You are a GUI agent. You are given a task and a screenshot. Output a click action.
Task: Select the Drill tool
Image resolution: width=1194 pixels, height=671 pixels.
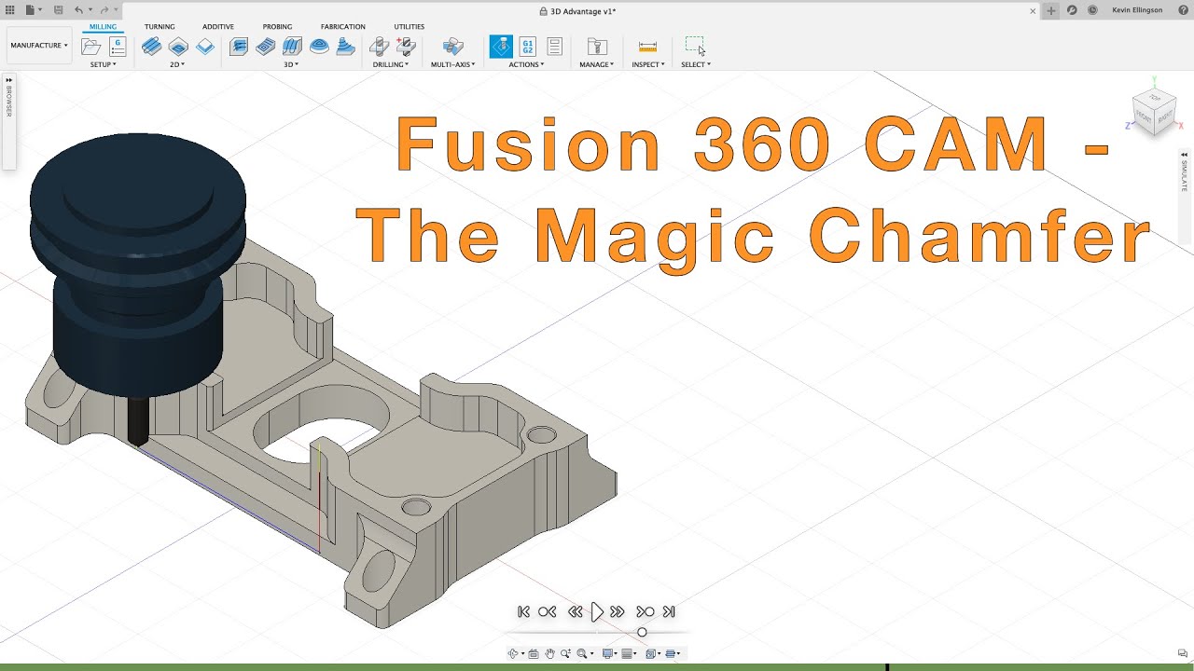click(x=379, y=46)
